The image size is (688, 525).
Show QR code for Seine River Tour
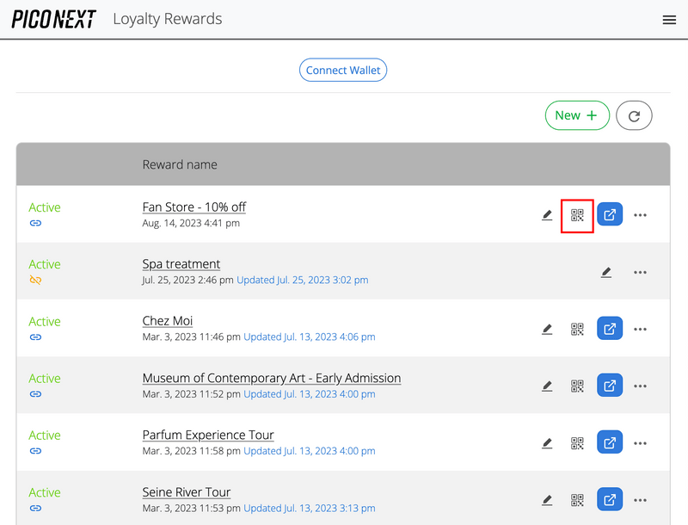pyautogui.click(x=577, y=500)
